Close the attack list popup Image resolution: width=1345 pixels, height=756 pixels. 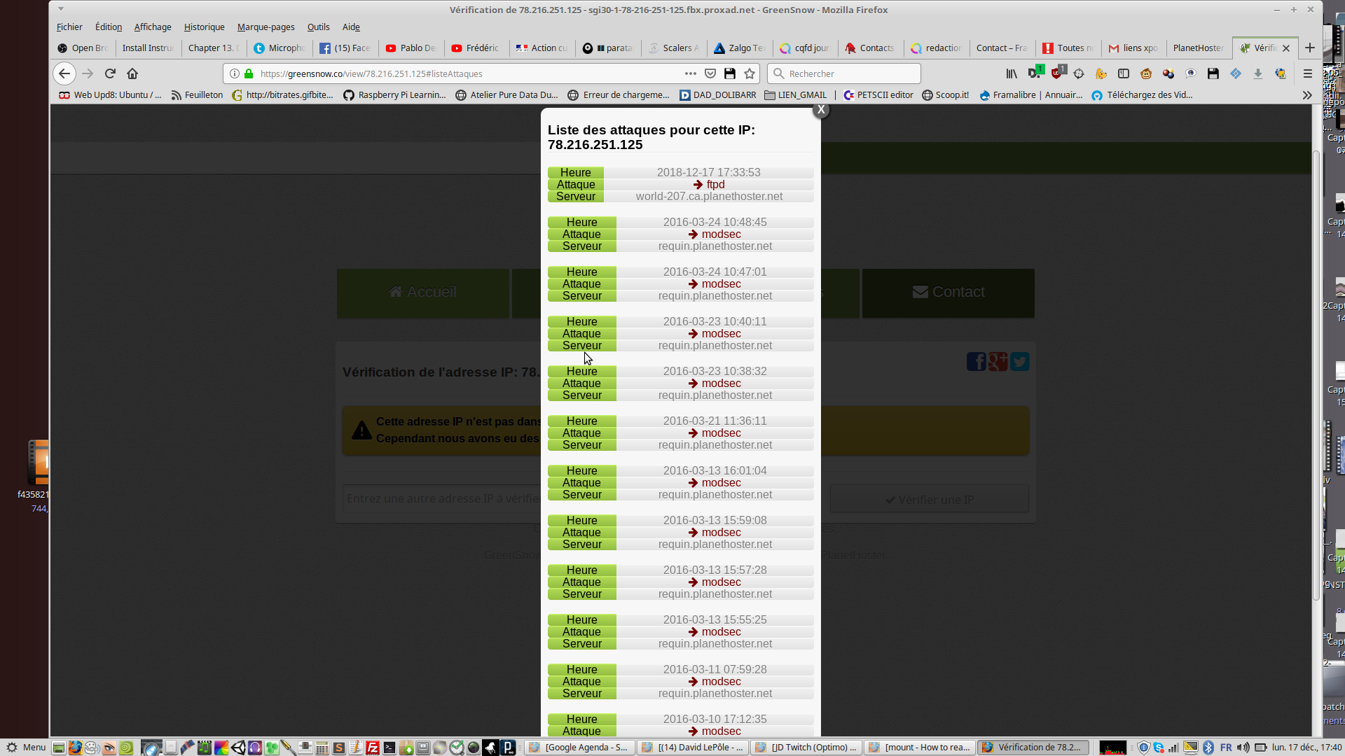(821, 110)
